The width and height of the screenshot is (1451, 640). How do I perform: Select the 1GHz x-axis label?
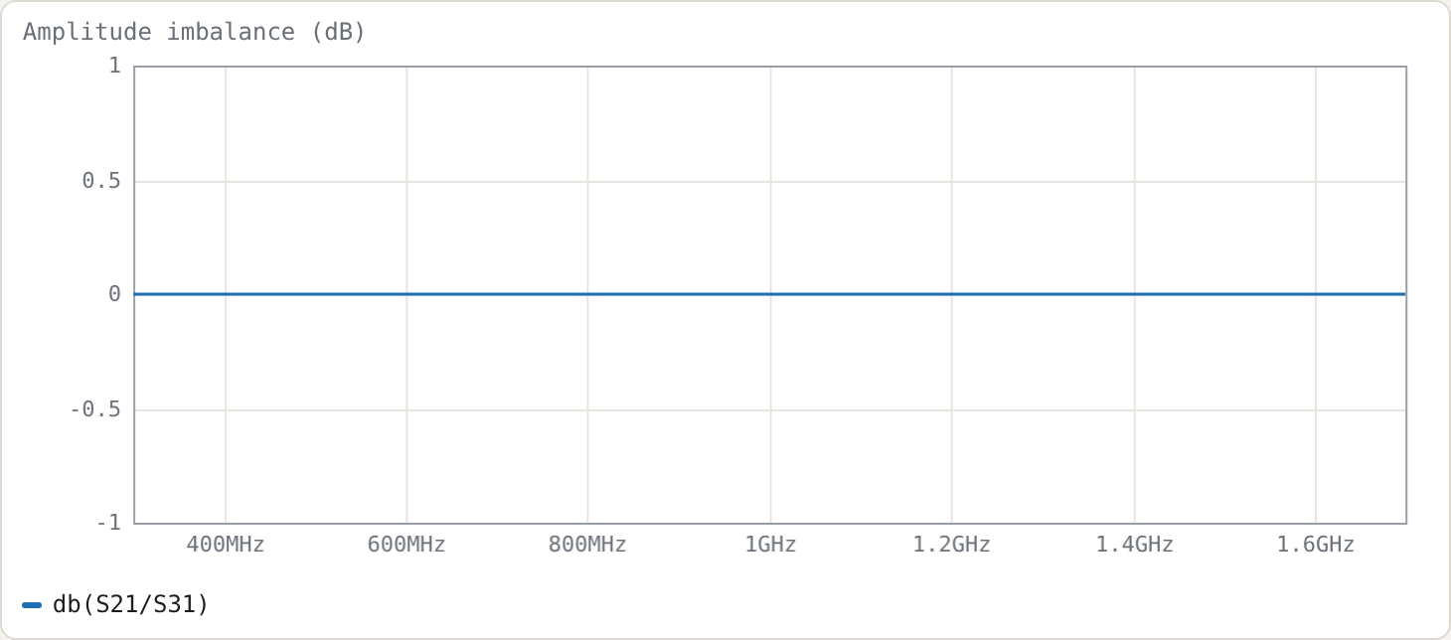(x=770, y=545)
